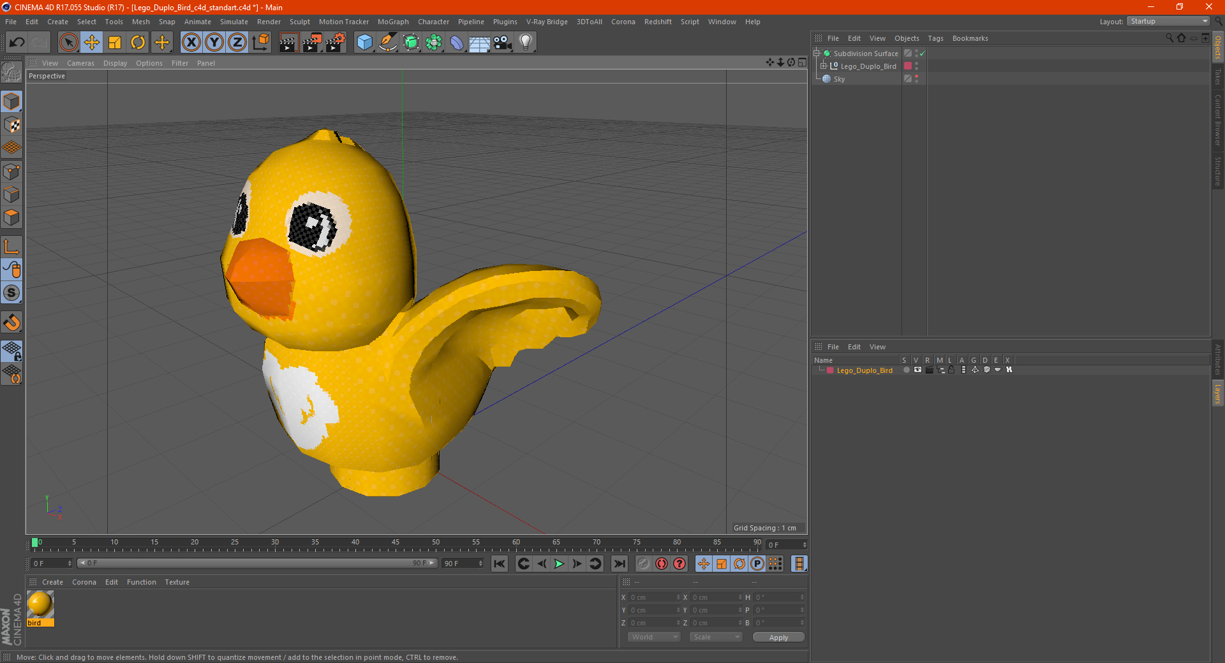Open Material Manager Texture menu

(177, 582)
